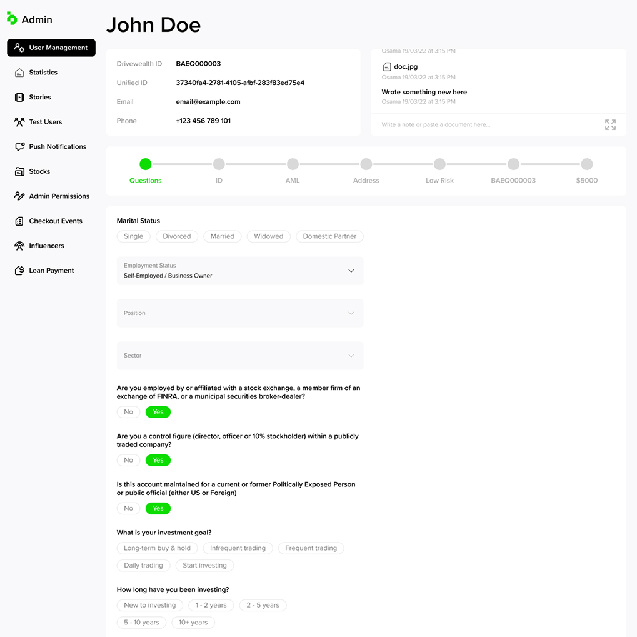Open Stories via its sidebar icon
Screen dimensions: 637x637
click(19, 98)
